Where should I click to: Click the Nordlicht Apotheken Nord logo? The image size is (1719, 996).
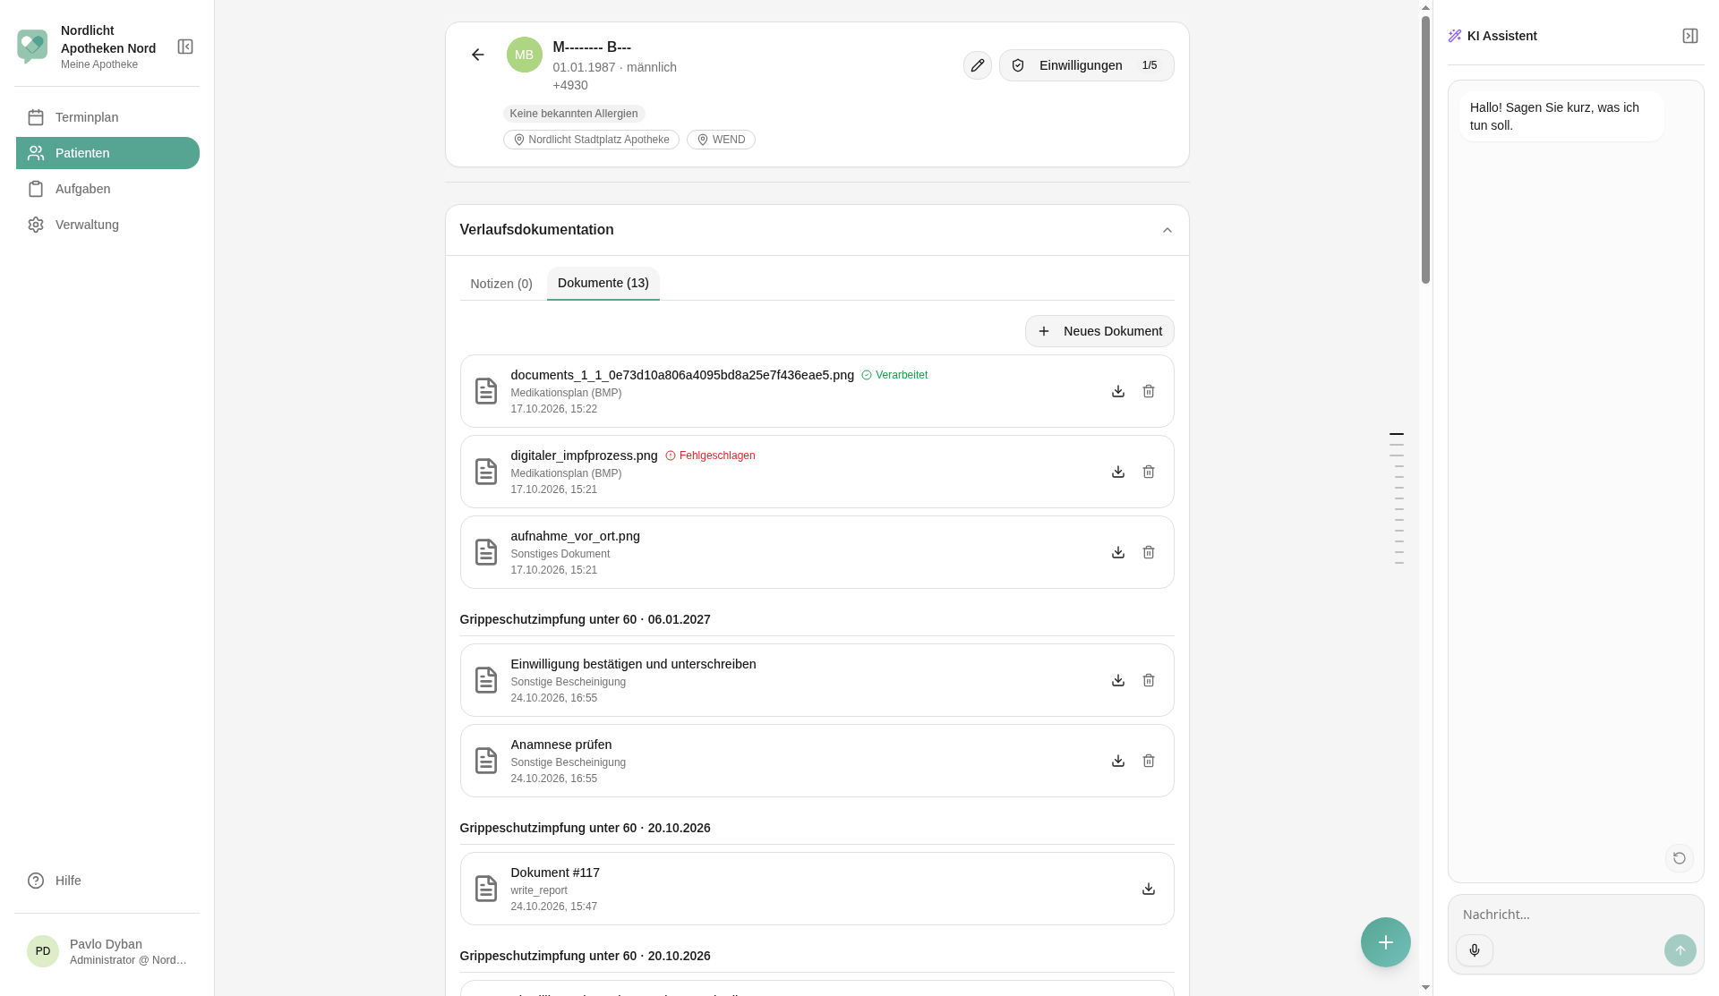pos(32,47)
